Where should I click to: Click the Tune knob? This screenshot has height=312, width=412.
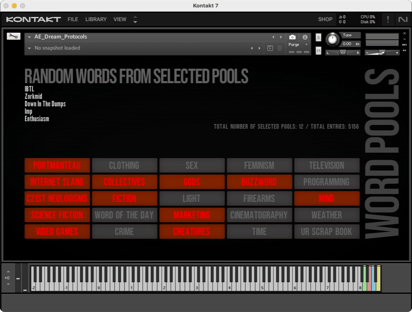pos(333,39)
